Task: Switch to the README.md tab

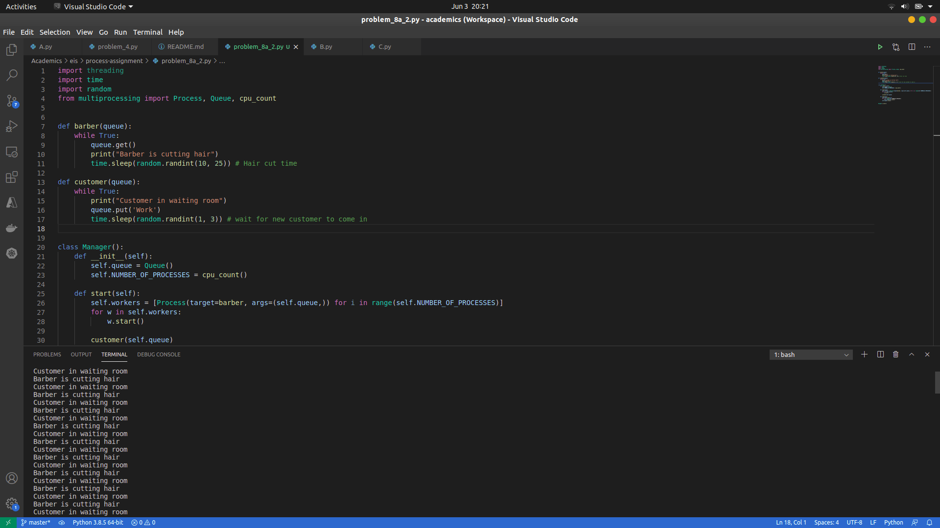Action: click(x=185, y=47)
